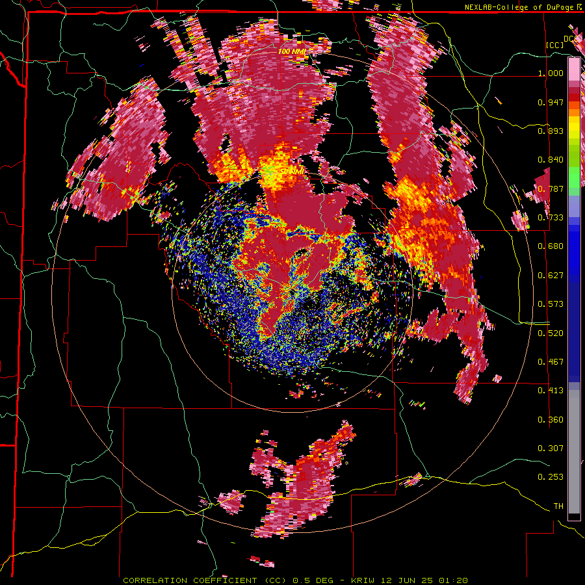
Task: Click the 01:20 time stamp
Action: pyautogui.click(x=453, y=580)
